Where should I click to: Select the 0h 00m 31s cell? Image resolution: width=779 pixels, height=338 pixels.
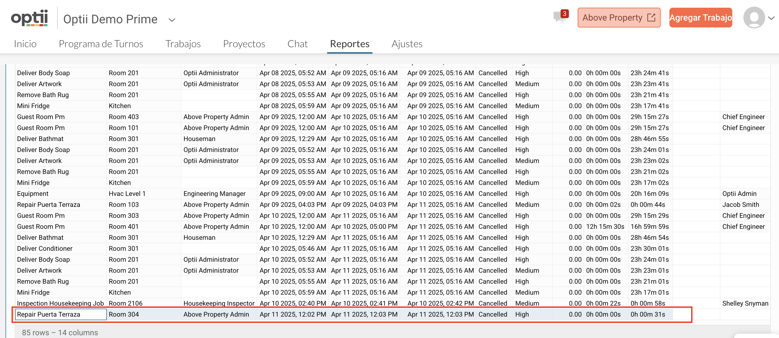[x=650, y=314]
